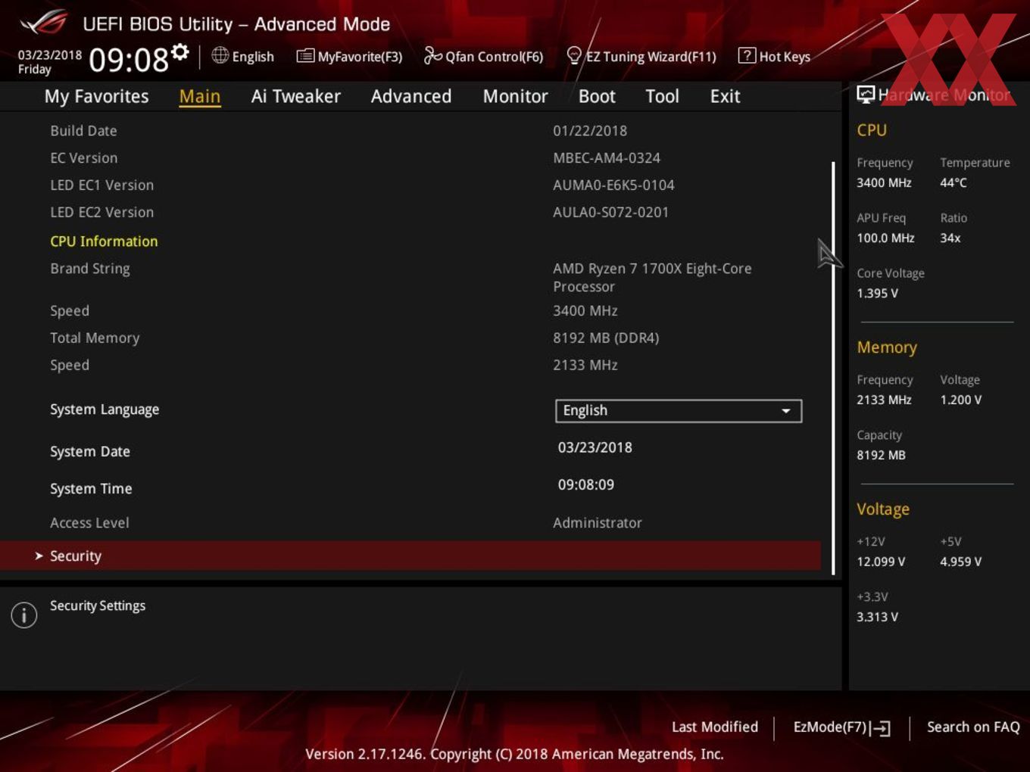Select the Exit tab
1030x772 pixels.
725,96
